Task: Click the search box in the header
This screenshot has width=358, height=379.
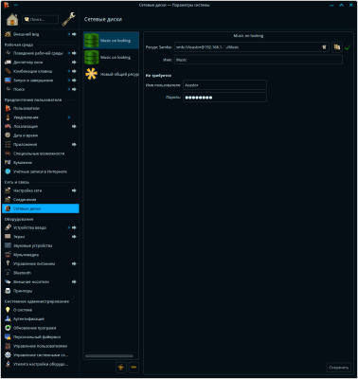Action: tap(41, 19)
